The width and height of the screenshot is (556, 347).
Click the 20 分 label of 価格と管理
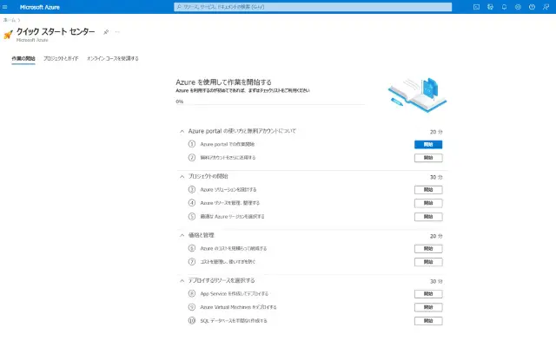pyautogui.click(x=436, y=236)
